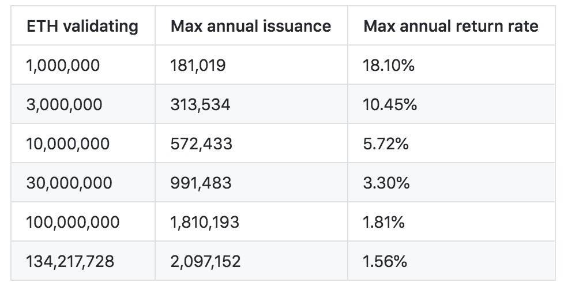564x286 pixels.
Task: Click the 100,000,000 ETH validating cell
Action: 73,222
